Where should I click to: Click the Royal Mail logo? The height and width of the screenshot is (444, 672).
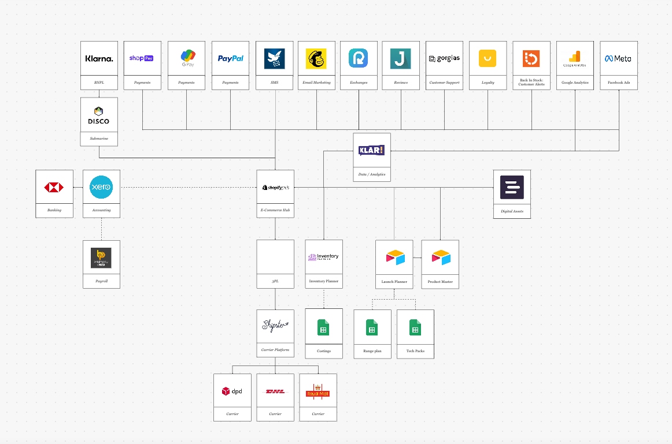click(x=317, y=391)
